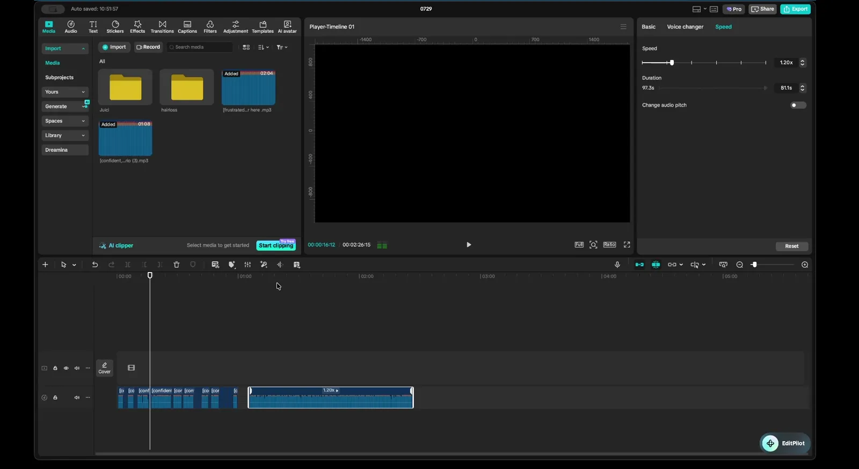Image resolution: width=859 pixels, height=469 pixels.
Task: Click the fullscreen preview icon
Action: tap(627, 245)
